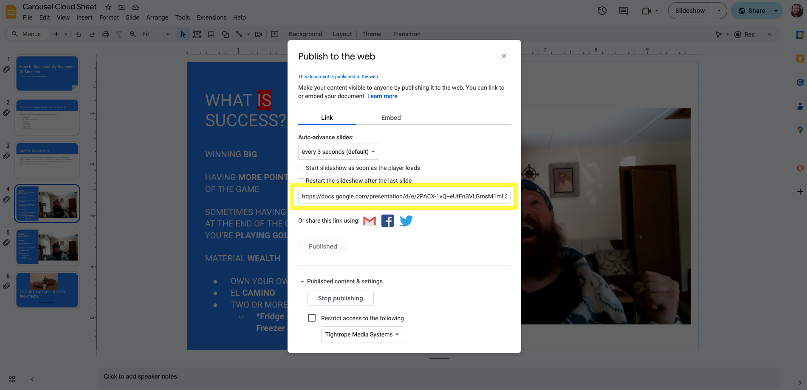
Task: Share the publish link via Gmail
Action: pos(369,220)
